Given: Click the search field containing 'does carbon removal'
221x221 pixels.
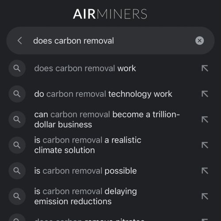Looking at the screenshot, I should pyautogui.click(x=110, y=41).
